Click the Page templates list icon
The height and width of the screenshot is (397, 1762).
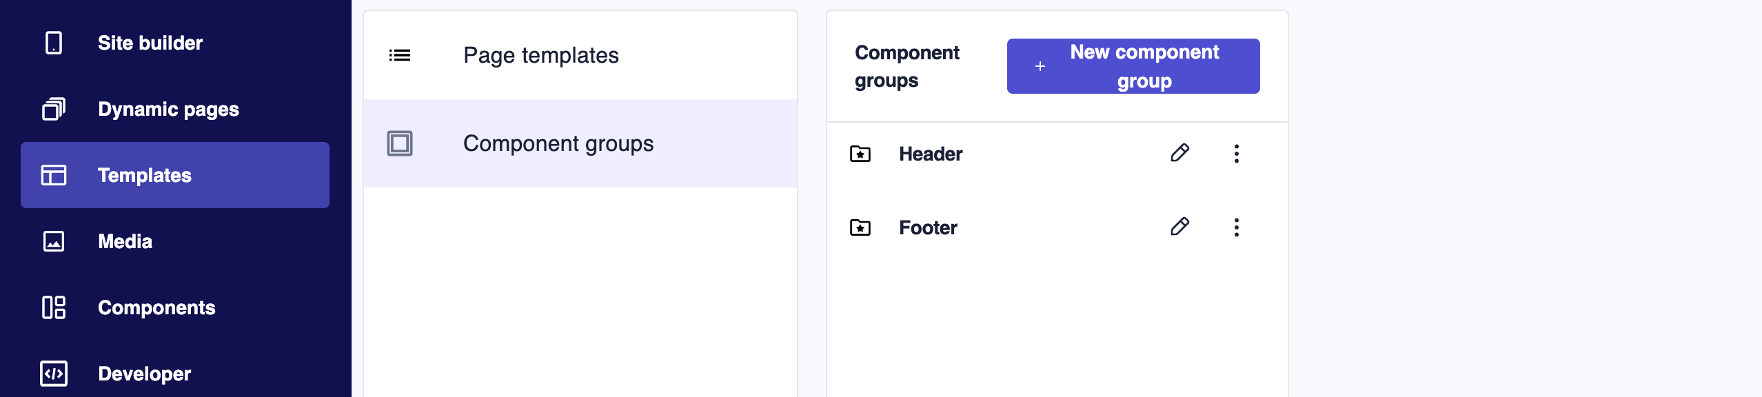coord(400,55)
